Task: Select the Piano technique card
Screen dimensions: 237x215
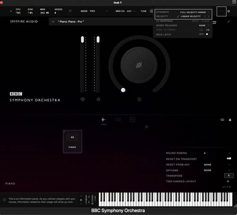Action: pyautogui.click(x=73, y=141)
